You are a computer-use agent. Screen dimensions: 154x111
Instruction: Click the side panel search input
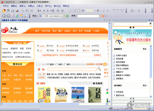pyautogui.click(x=130, y=24)
